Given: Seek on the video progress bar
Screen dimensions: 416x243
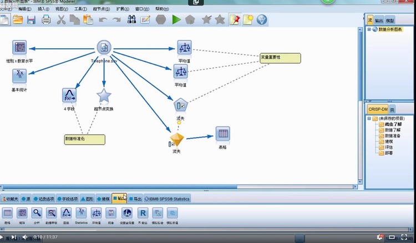Looking at the screenshot, I should [x=207, y=230].
